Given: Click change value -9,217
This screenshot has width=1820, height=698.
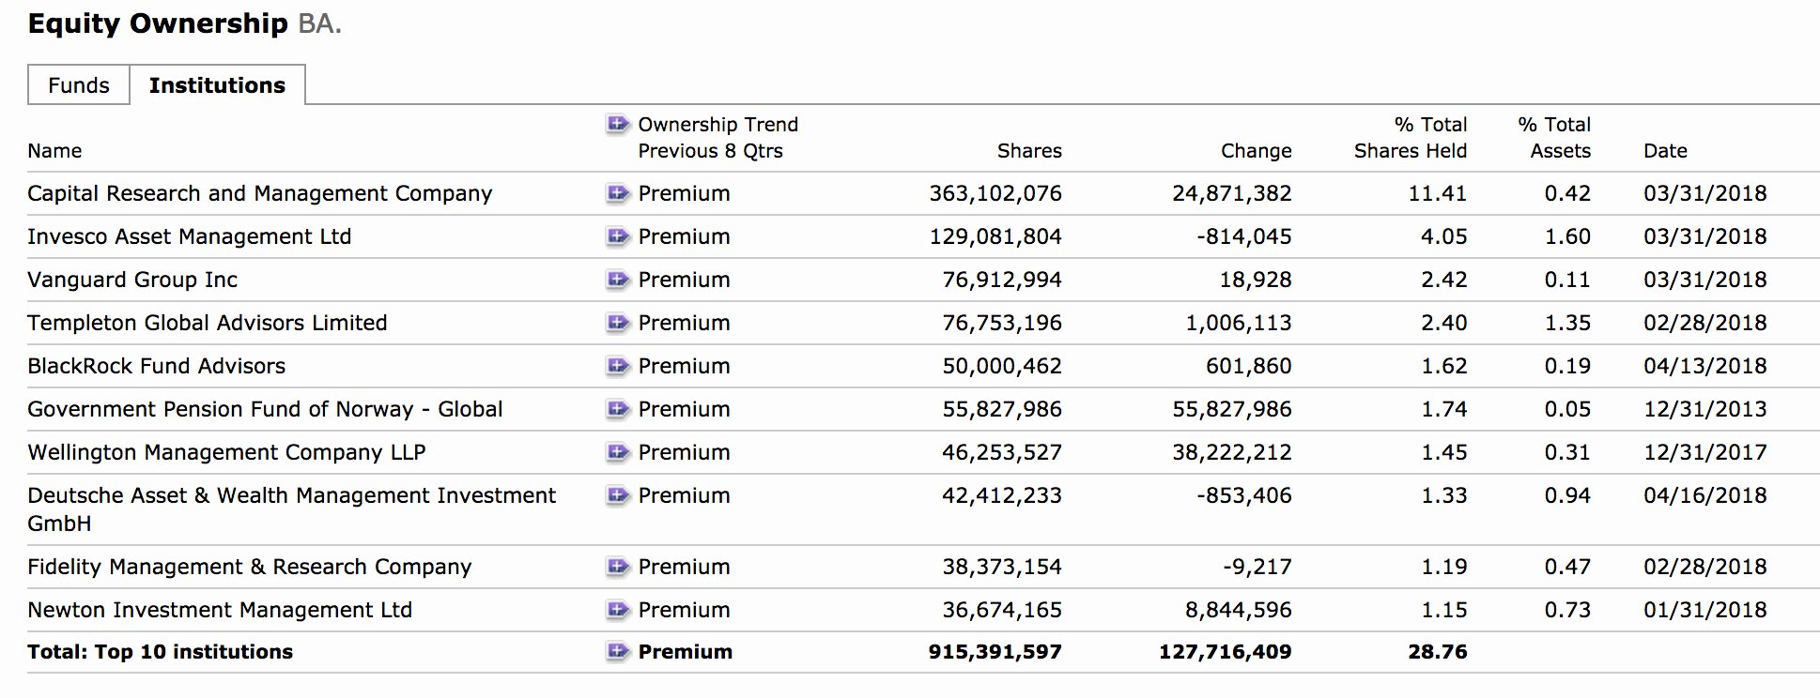Looking at the screenshot, I should [1257, 567].
